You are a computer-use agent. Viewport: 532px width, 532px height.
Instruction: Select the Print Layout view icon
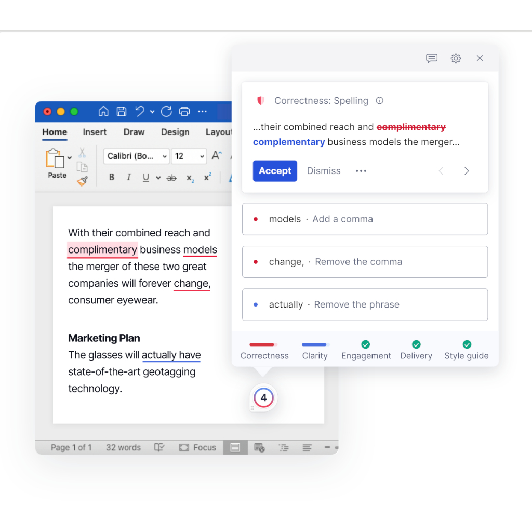235,447
